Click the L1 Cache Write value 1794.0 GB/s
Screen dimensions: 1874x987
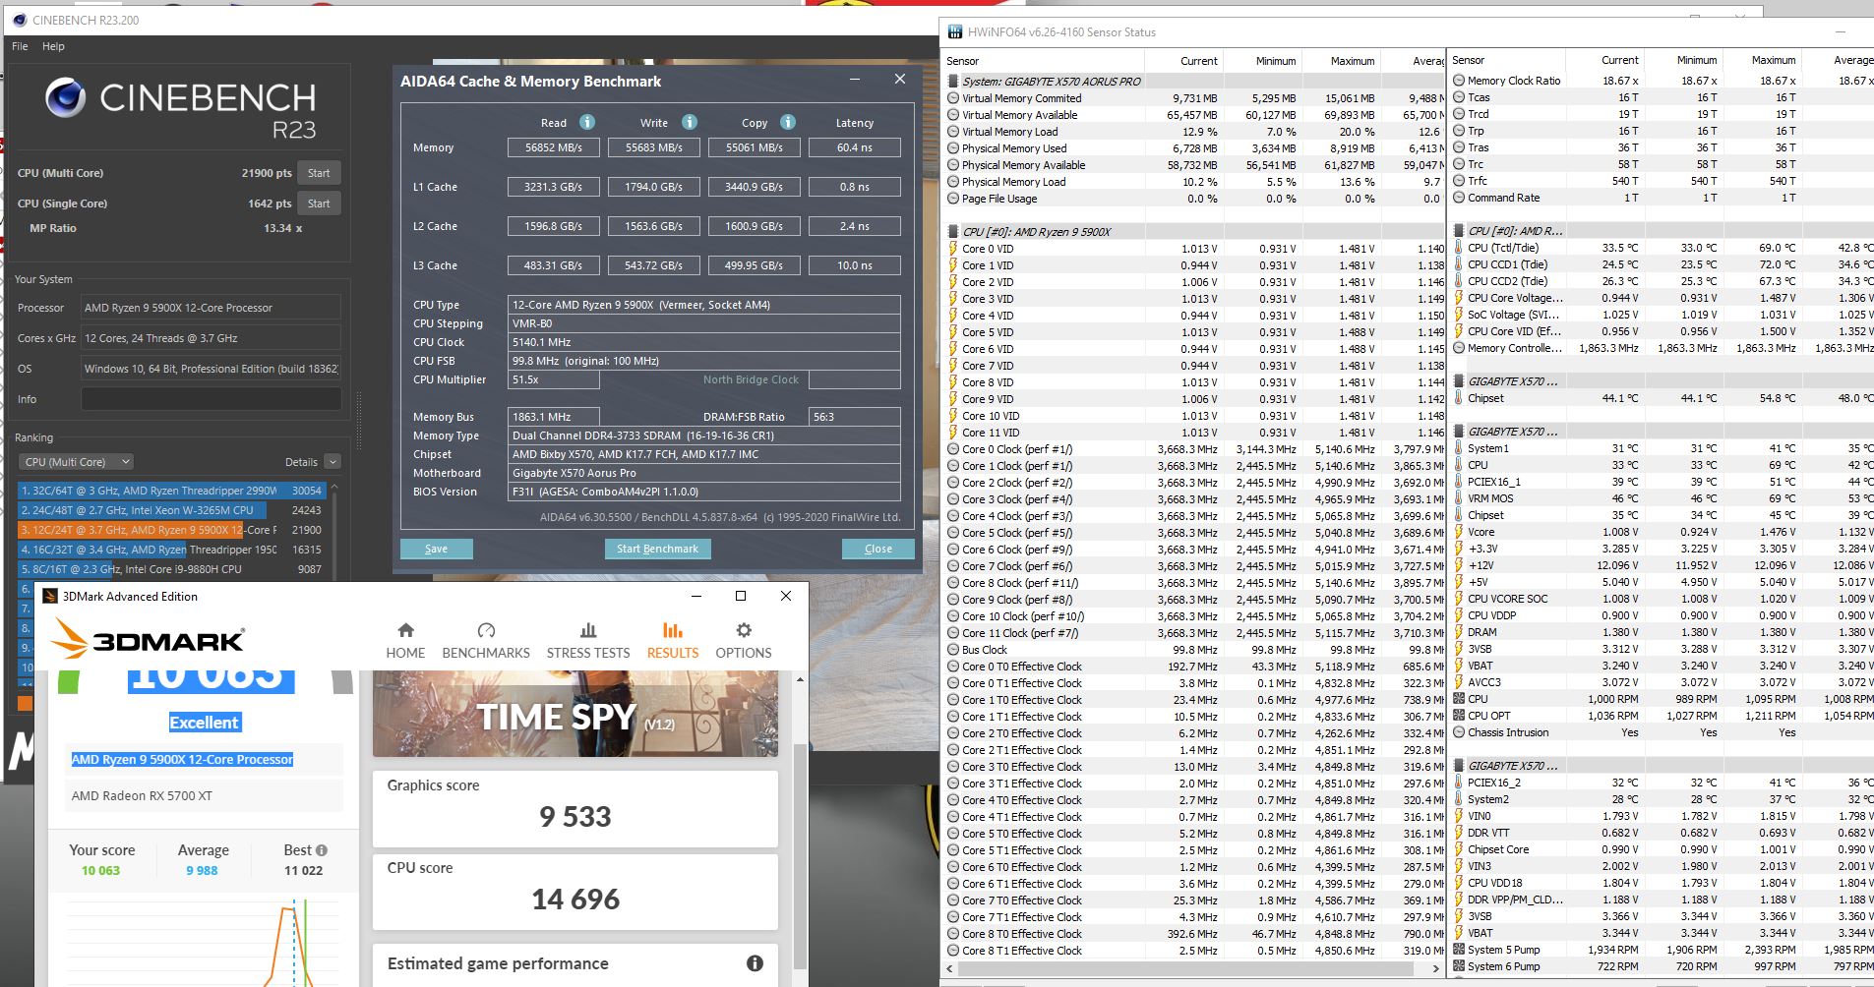[653, 187]
